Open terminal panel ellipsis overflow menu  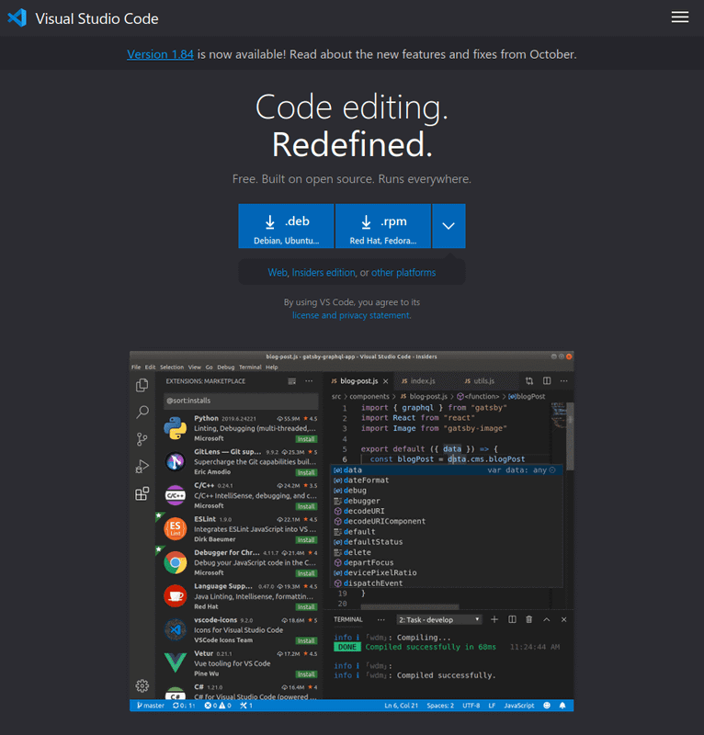[x=380, y=619]
